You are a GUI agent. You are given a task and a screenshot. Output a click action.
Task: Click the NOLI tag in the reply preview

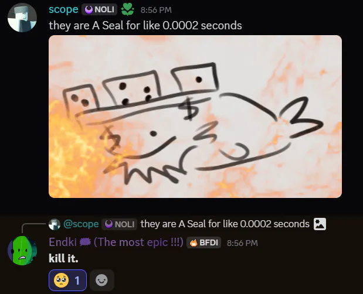point(119,224)
